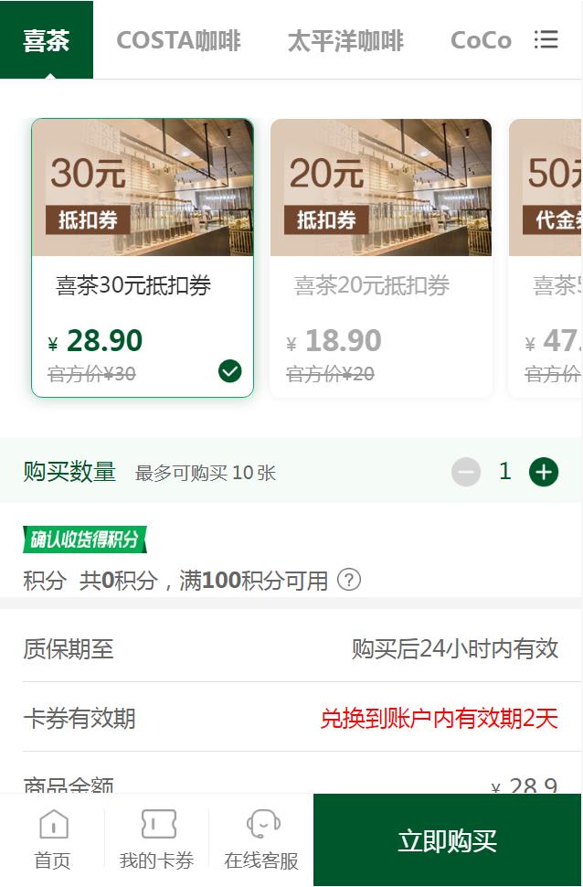Switch to COSTA咖啡 tab
This screenshot has height=887, width=583.
pyautogui.click(x=179, y=41)
